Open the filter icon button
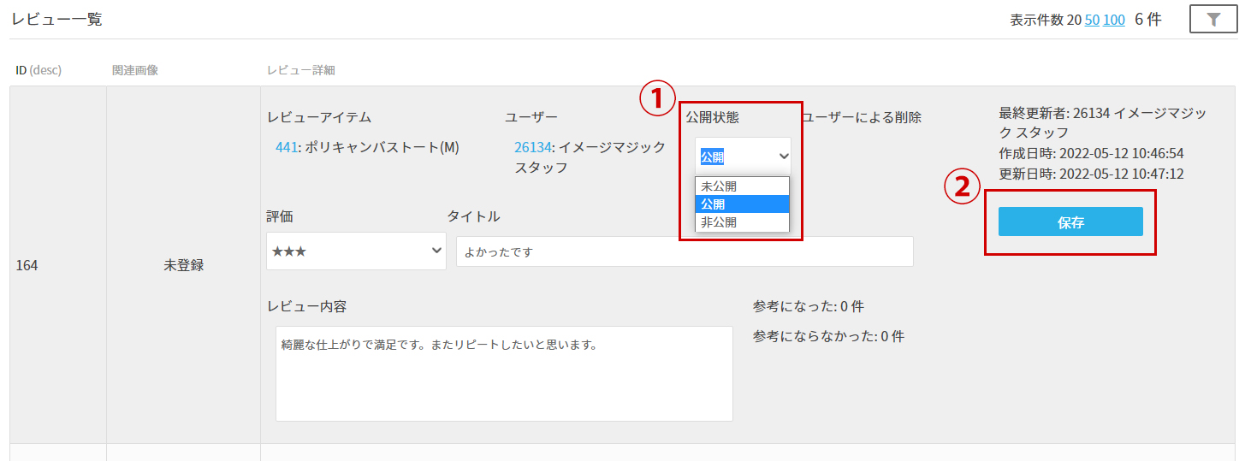 coord(1213,19)
